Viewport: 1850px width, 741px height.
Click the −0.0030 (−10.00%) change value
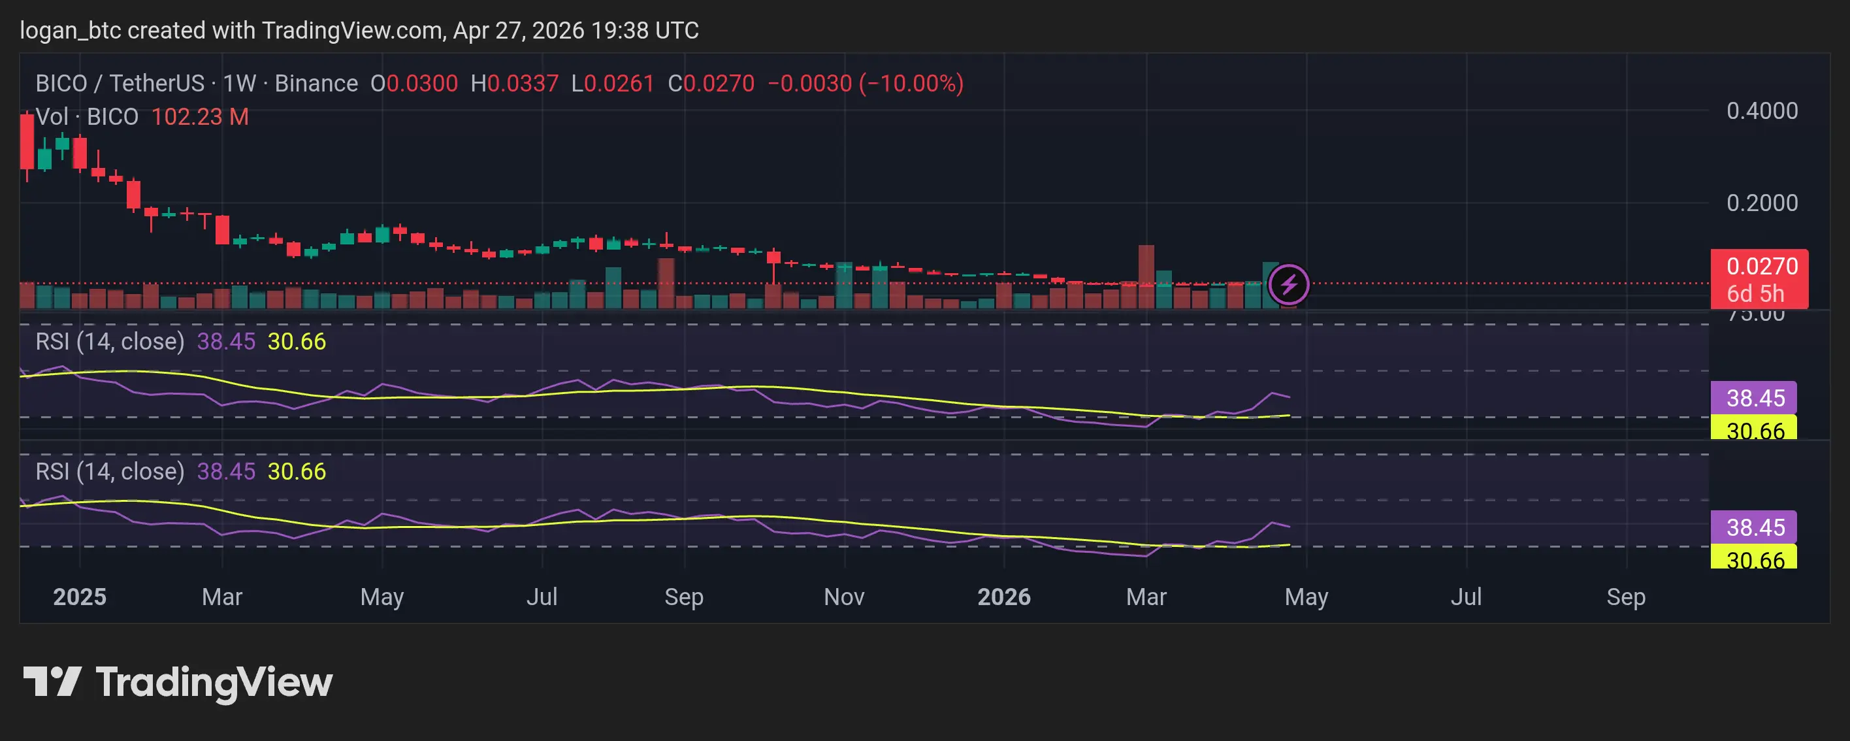[866, 84]
